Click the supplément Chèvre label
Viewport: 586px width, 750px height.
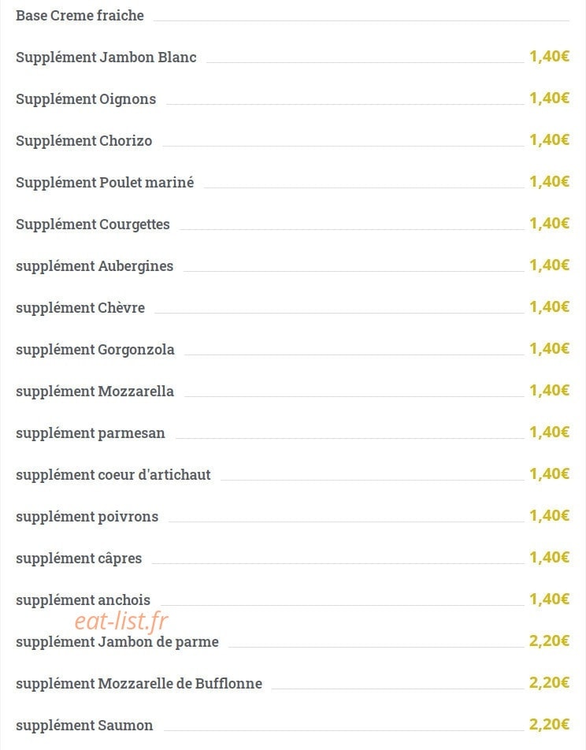[x=80, y=307]
